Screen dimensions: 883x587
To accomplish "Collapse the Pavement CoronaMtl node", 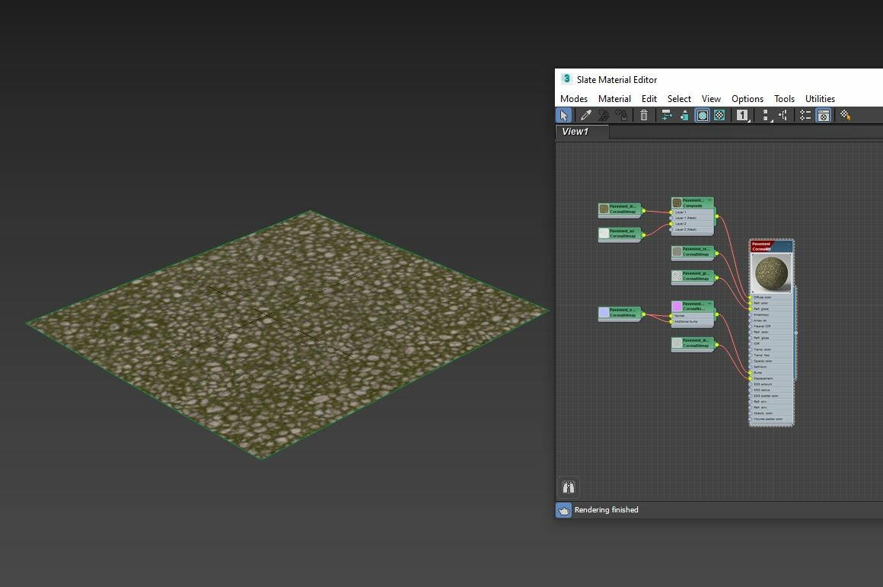I will (787, 244).
